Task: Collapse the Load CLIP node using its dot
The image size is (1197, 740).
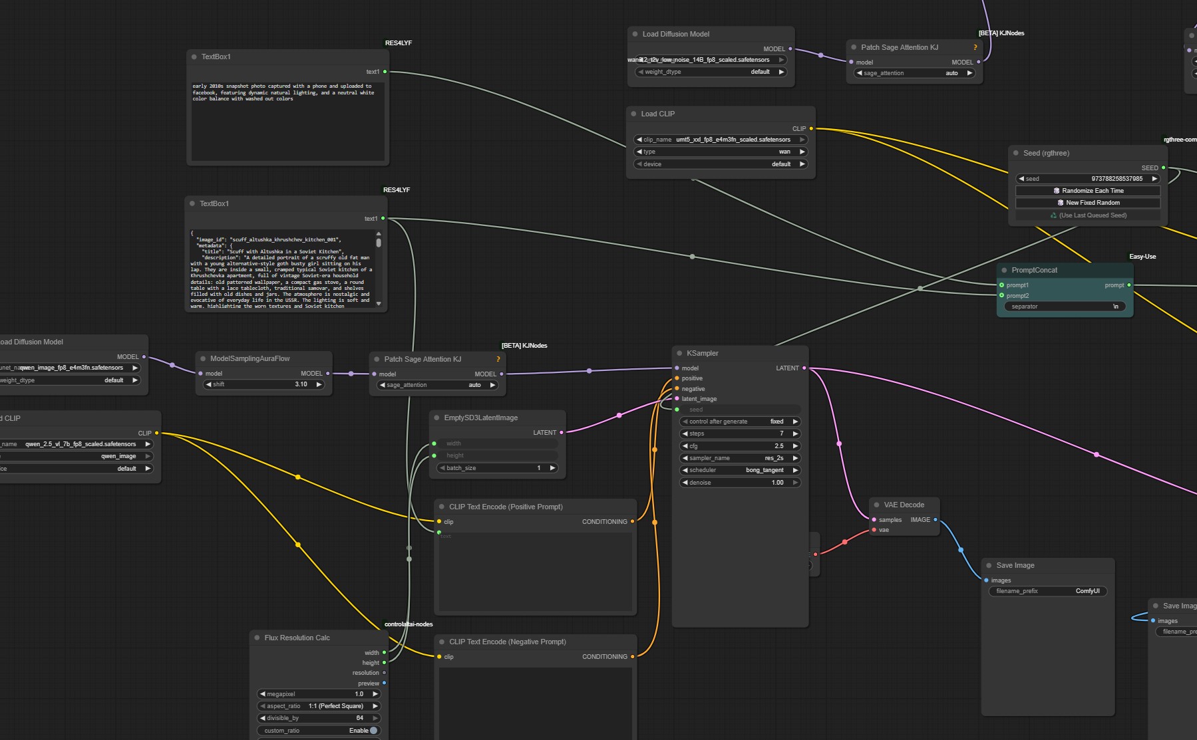Action: tap(633, 114)
